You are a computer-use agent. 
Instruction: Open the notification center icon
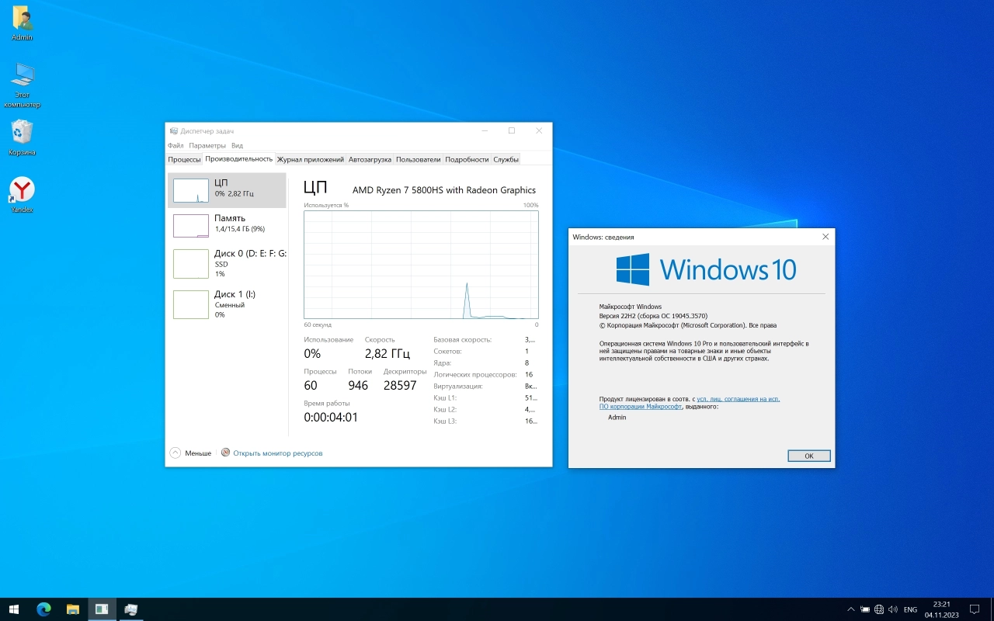(975, 609)
